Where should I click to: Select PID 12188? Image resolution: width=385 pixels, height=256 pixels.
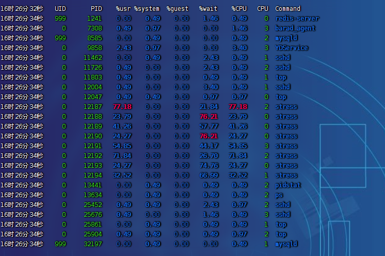[x=92, y=117]
